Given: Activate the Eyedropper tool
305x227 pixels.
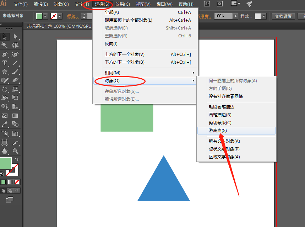Looking at the screenshot, I should (x=5, y=125).
